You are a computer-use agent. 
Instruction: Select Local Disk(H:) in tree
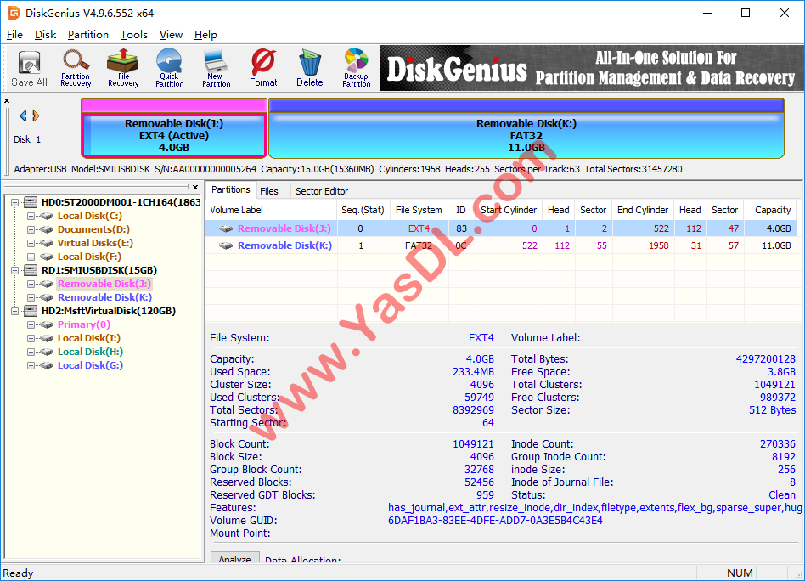coord(90,352)
